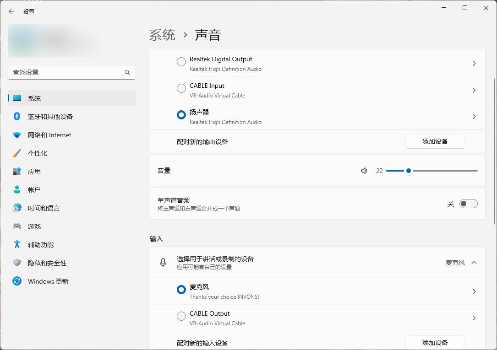
Task: Open CABLE Input device properties chevron
Action: coord(474,90)
